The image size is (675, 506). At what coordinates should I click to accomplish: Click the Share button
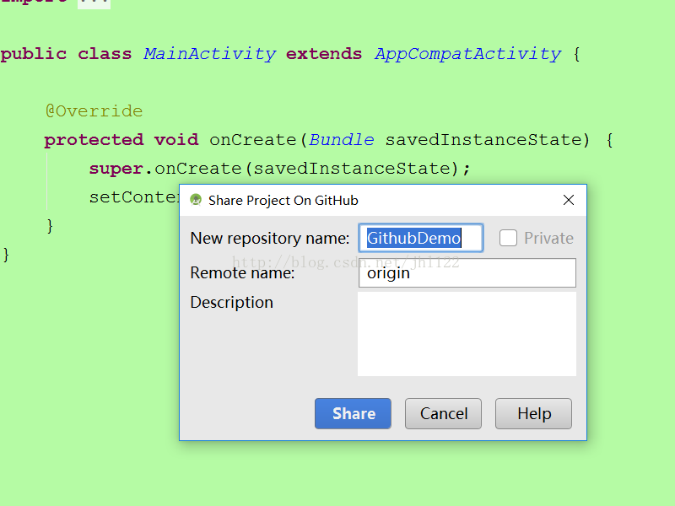[353, 413]
